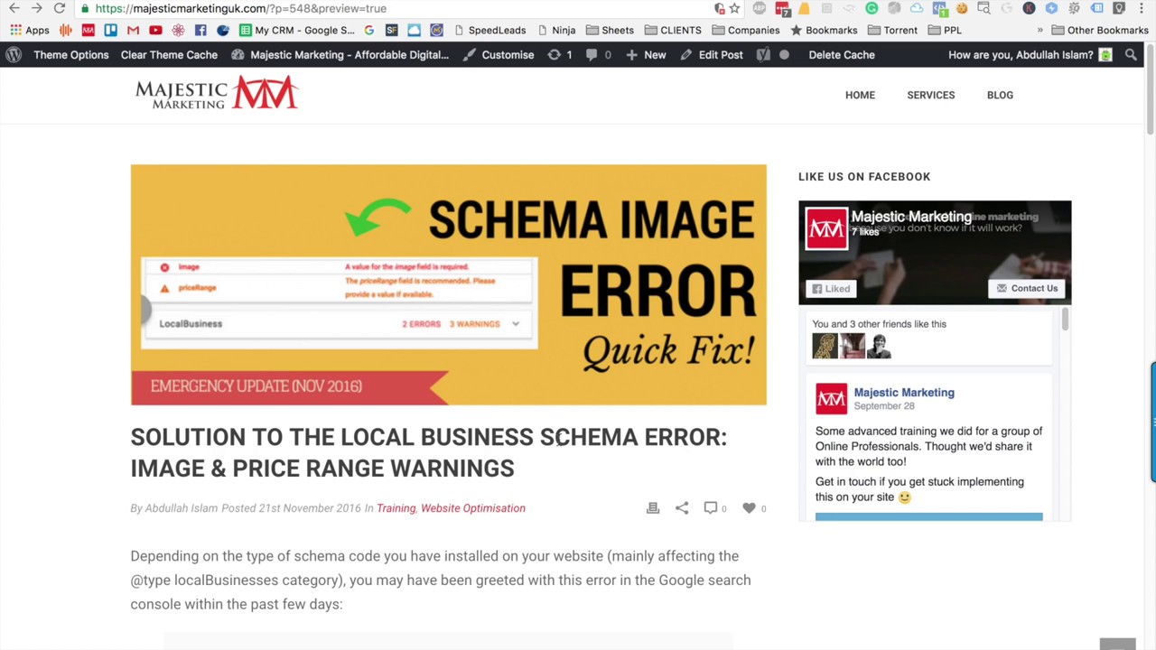Click the Majestic Marketing site logo
This screenshot has height=650, width=1156.
click(217, 93)
